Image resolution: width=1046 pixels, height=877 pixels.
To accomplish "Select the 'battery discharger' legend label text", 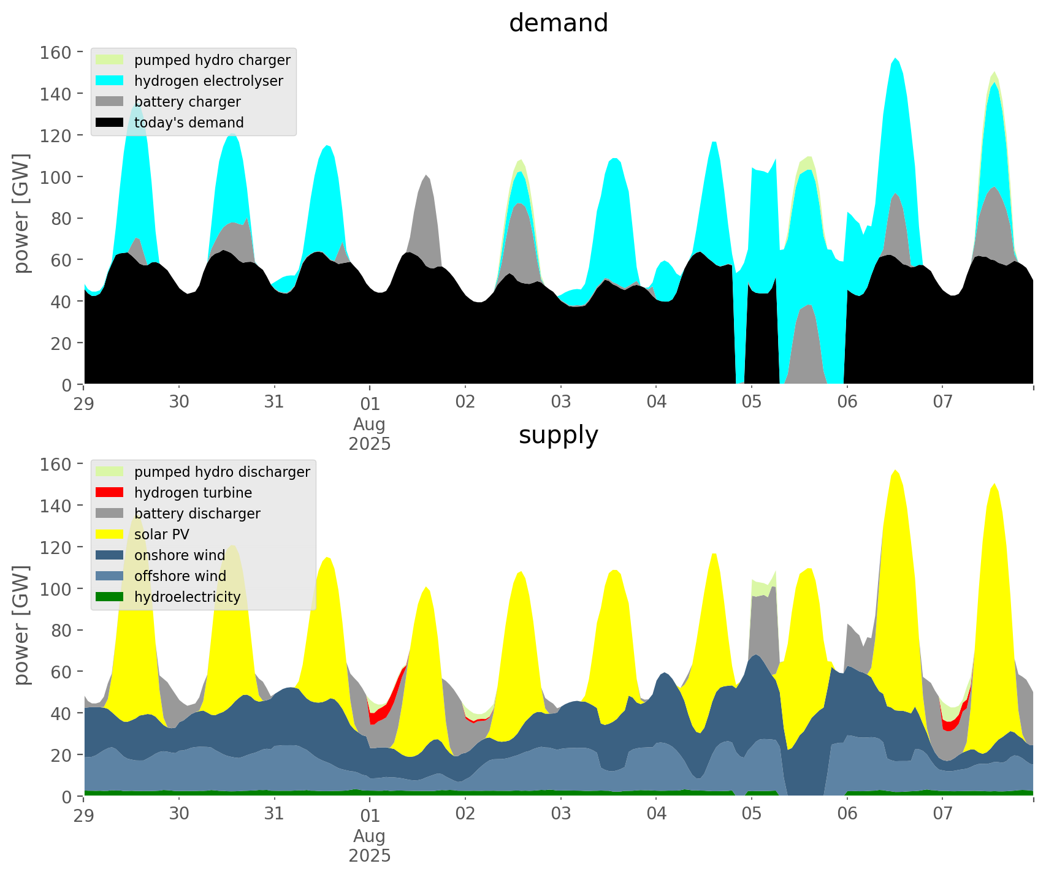I will point(197,514).
